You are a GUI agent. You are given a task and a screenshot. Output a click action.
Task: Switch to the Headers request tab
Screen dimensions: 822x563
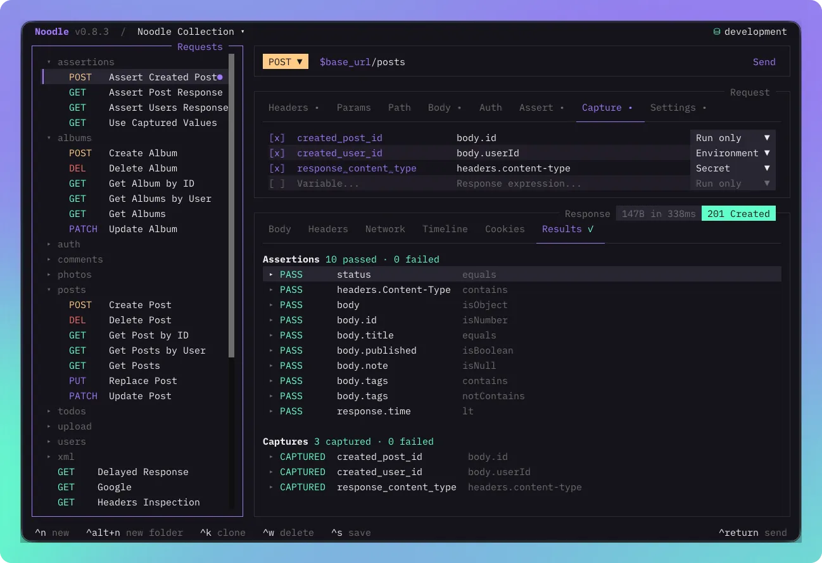pos(293,108)
